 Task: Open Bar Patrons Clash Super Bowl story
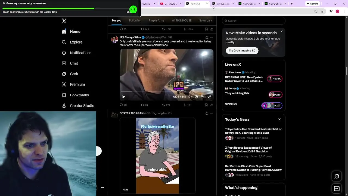tap(253, 168)
